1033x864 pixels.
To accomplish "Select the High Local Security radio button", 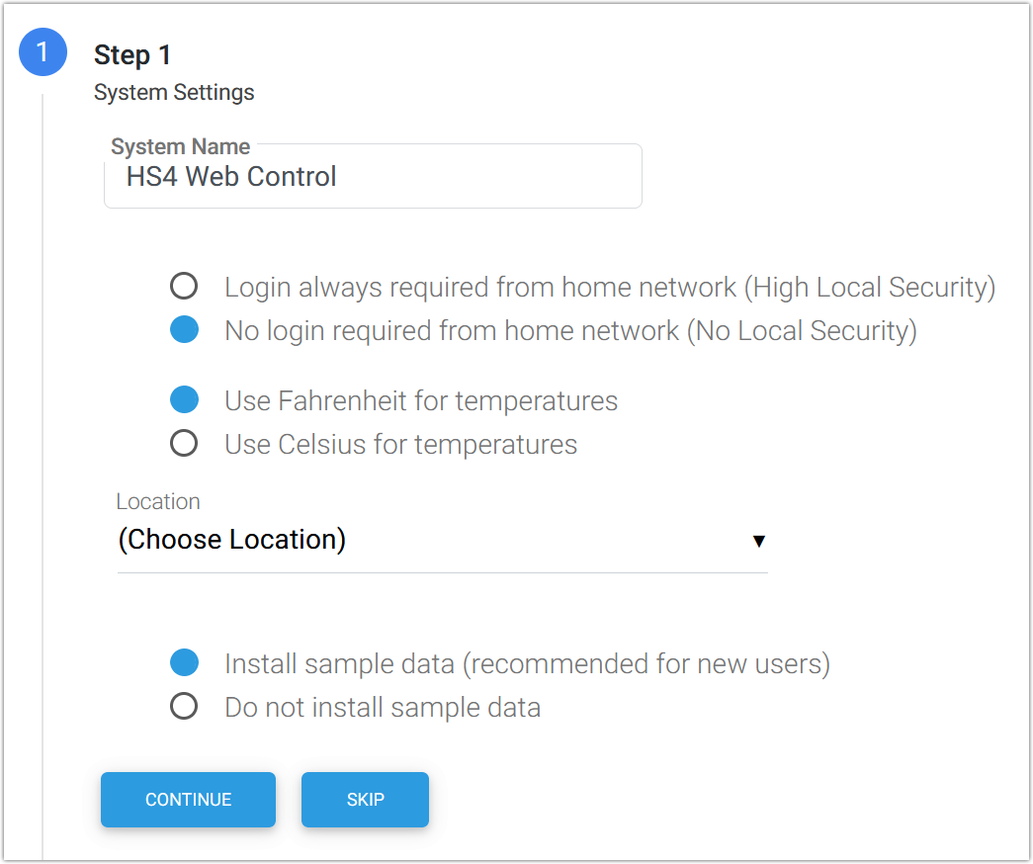I will pyautogui.click(x=184, y=287).
